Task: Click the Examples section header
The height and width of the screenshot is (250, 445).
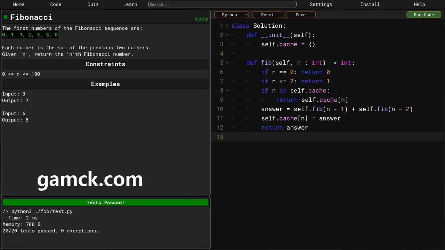Action: [x=106, y=84]
